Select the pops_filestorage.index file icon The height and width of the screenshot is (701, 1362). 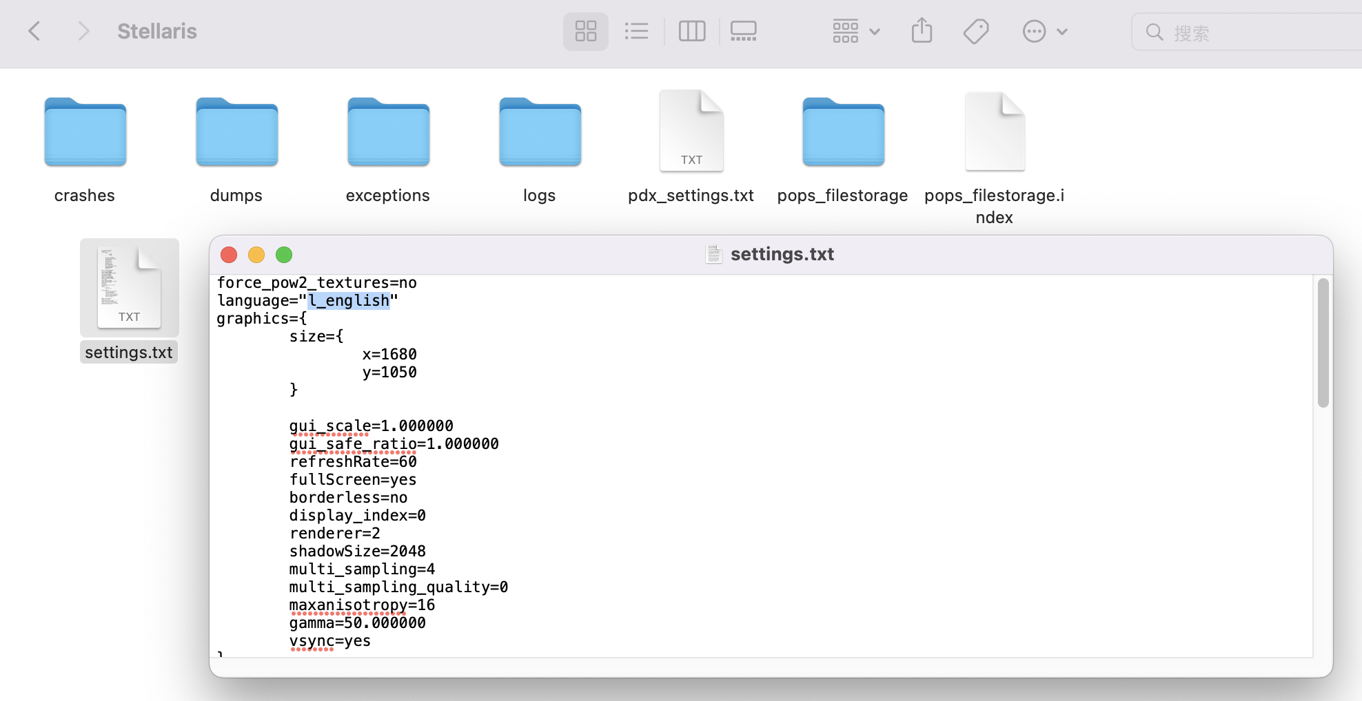click(995, 131)
